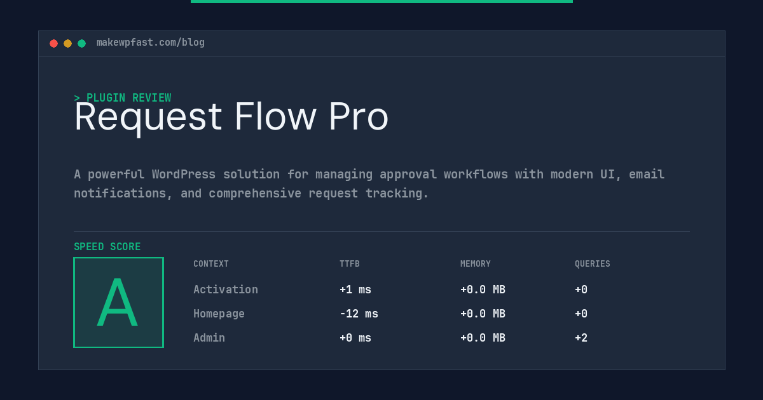Click the 'QUERIES' column header
Viewport: 763px width, 400px height.
pyautogui.click(x=593, y=264)
